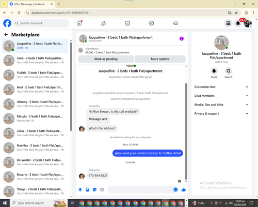Open the Home feed icon

(x=79, y=23)
